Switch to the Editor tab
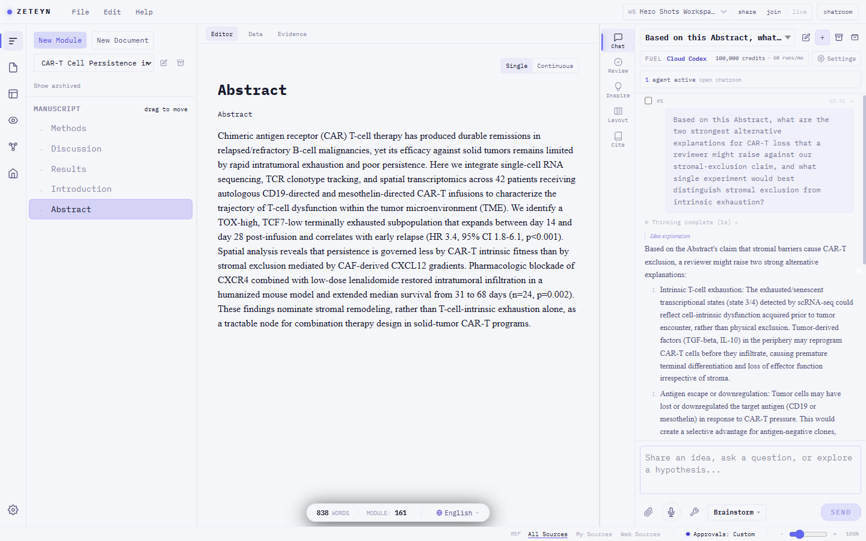866x541 pixels. click(x=222, y=34)
